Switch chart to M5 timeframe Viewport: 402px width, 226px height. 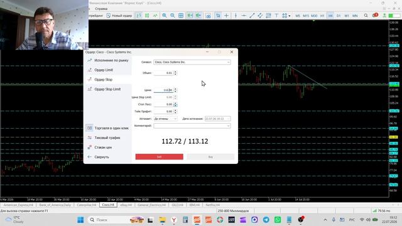[x=298, y=16]
